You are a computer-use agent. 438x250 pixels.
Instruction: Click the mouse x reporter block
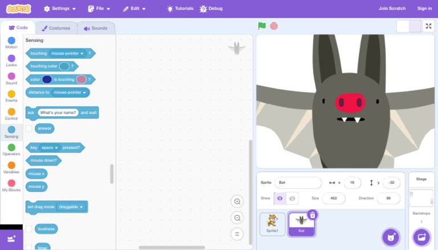click(36, 174)
